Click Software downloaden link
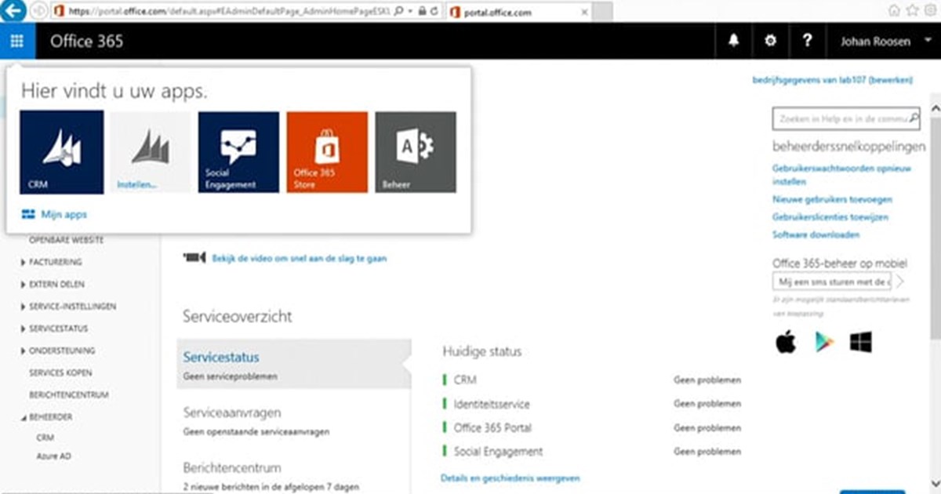941x494 pixels. tap(816, 234)
